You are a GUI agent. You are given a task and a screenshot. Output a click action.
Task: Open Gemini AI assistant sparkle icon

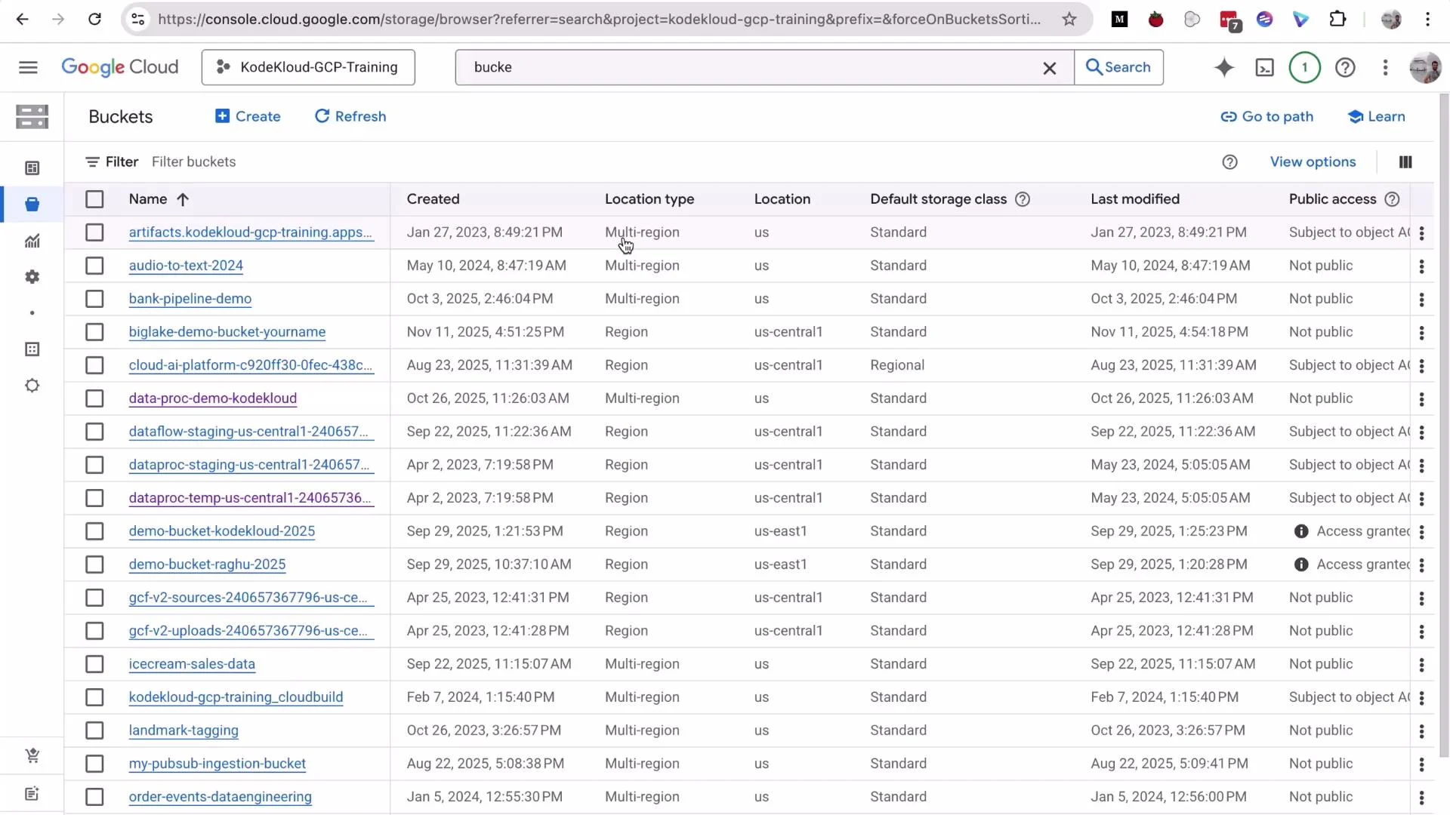point(1224,68)
